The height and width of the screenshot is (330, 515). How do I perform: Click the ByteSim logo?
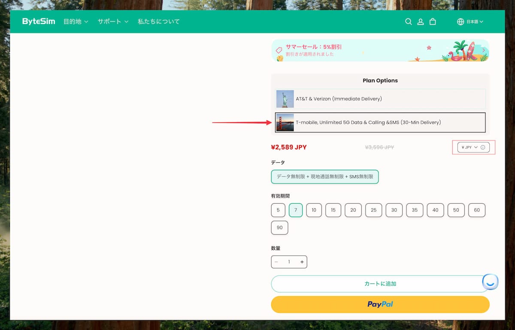click(x=39, y=21)
